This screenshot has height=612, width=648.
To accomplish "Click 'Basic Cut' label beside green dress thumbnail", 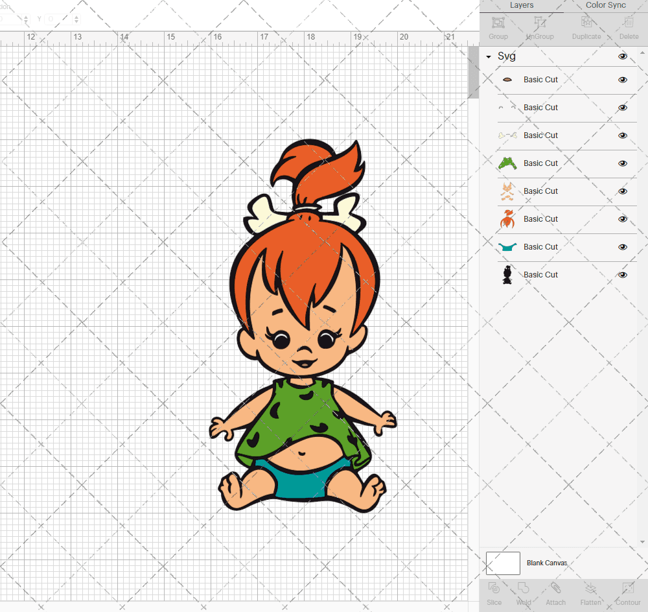I will [x=540, y=163].
